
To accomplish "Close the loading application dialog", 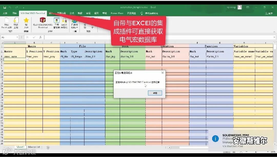I will (x=163, y=73).
